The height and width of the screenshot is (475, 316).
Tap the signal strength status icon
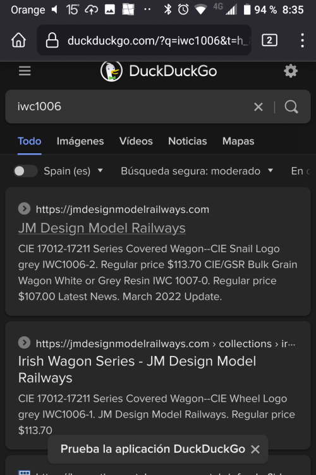coord(231,10)
